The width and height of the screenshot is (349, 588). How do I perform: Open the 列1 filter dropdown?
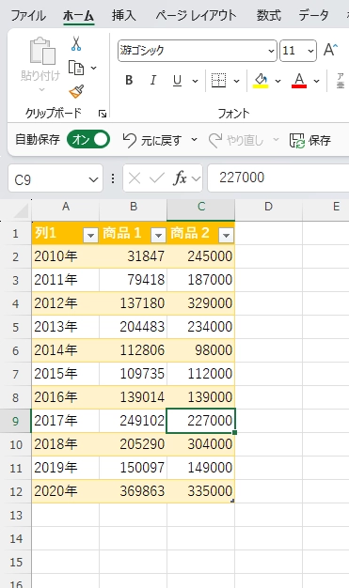tap(90, 235)
